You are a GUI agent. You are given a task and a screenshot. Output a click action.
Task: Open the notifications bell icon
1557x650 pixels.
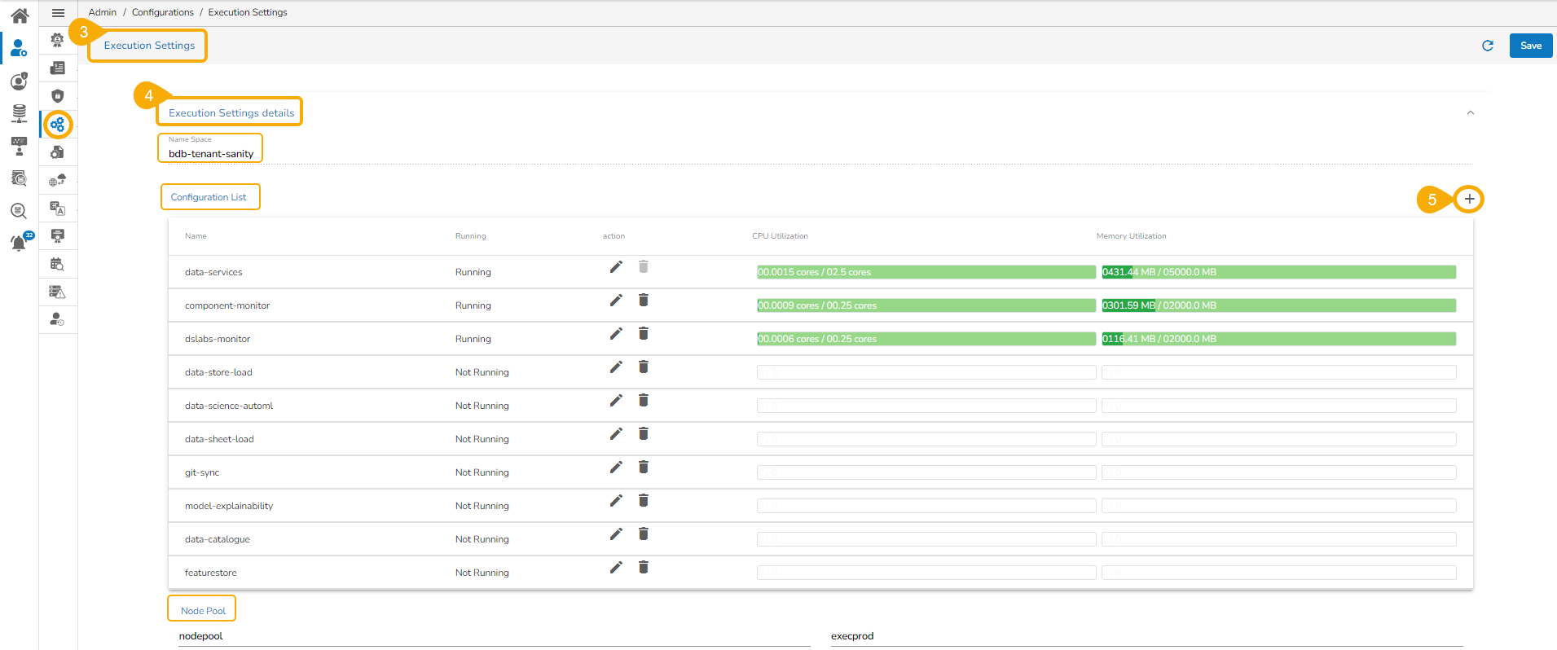click(19, 243)
